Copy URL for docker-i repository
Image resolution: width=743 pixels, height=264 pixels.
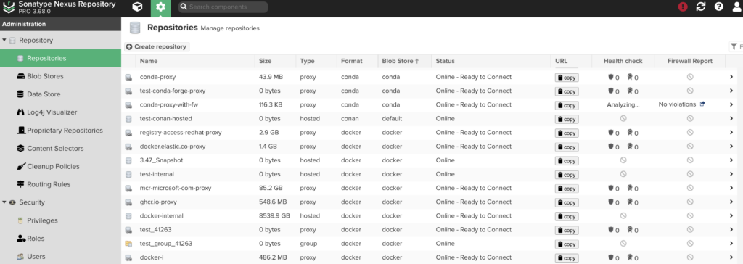coord(567,258)
